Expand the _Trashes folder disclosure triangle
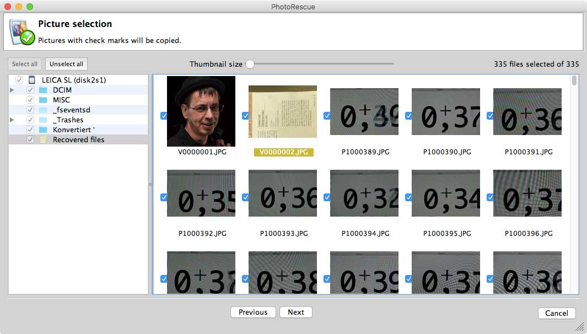 pos(12,120)
